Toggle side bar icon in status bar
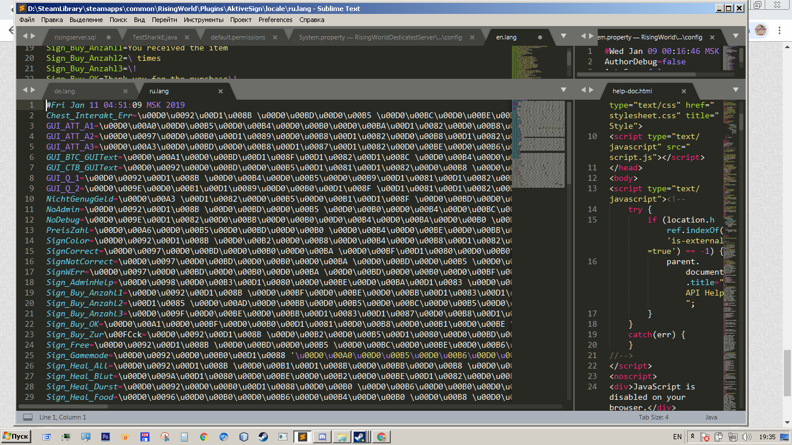 tap(28, 417)
